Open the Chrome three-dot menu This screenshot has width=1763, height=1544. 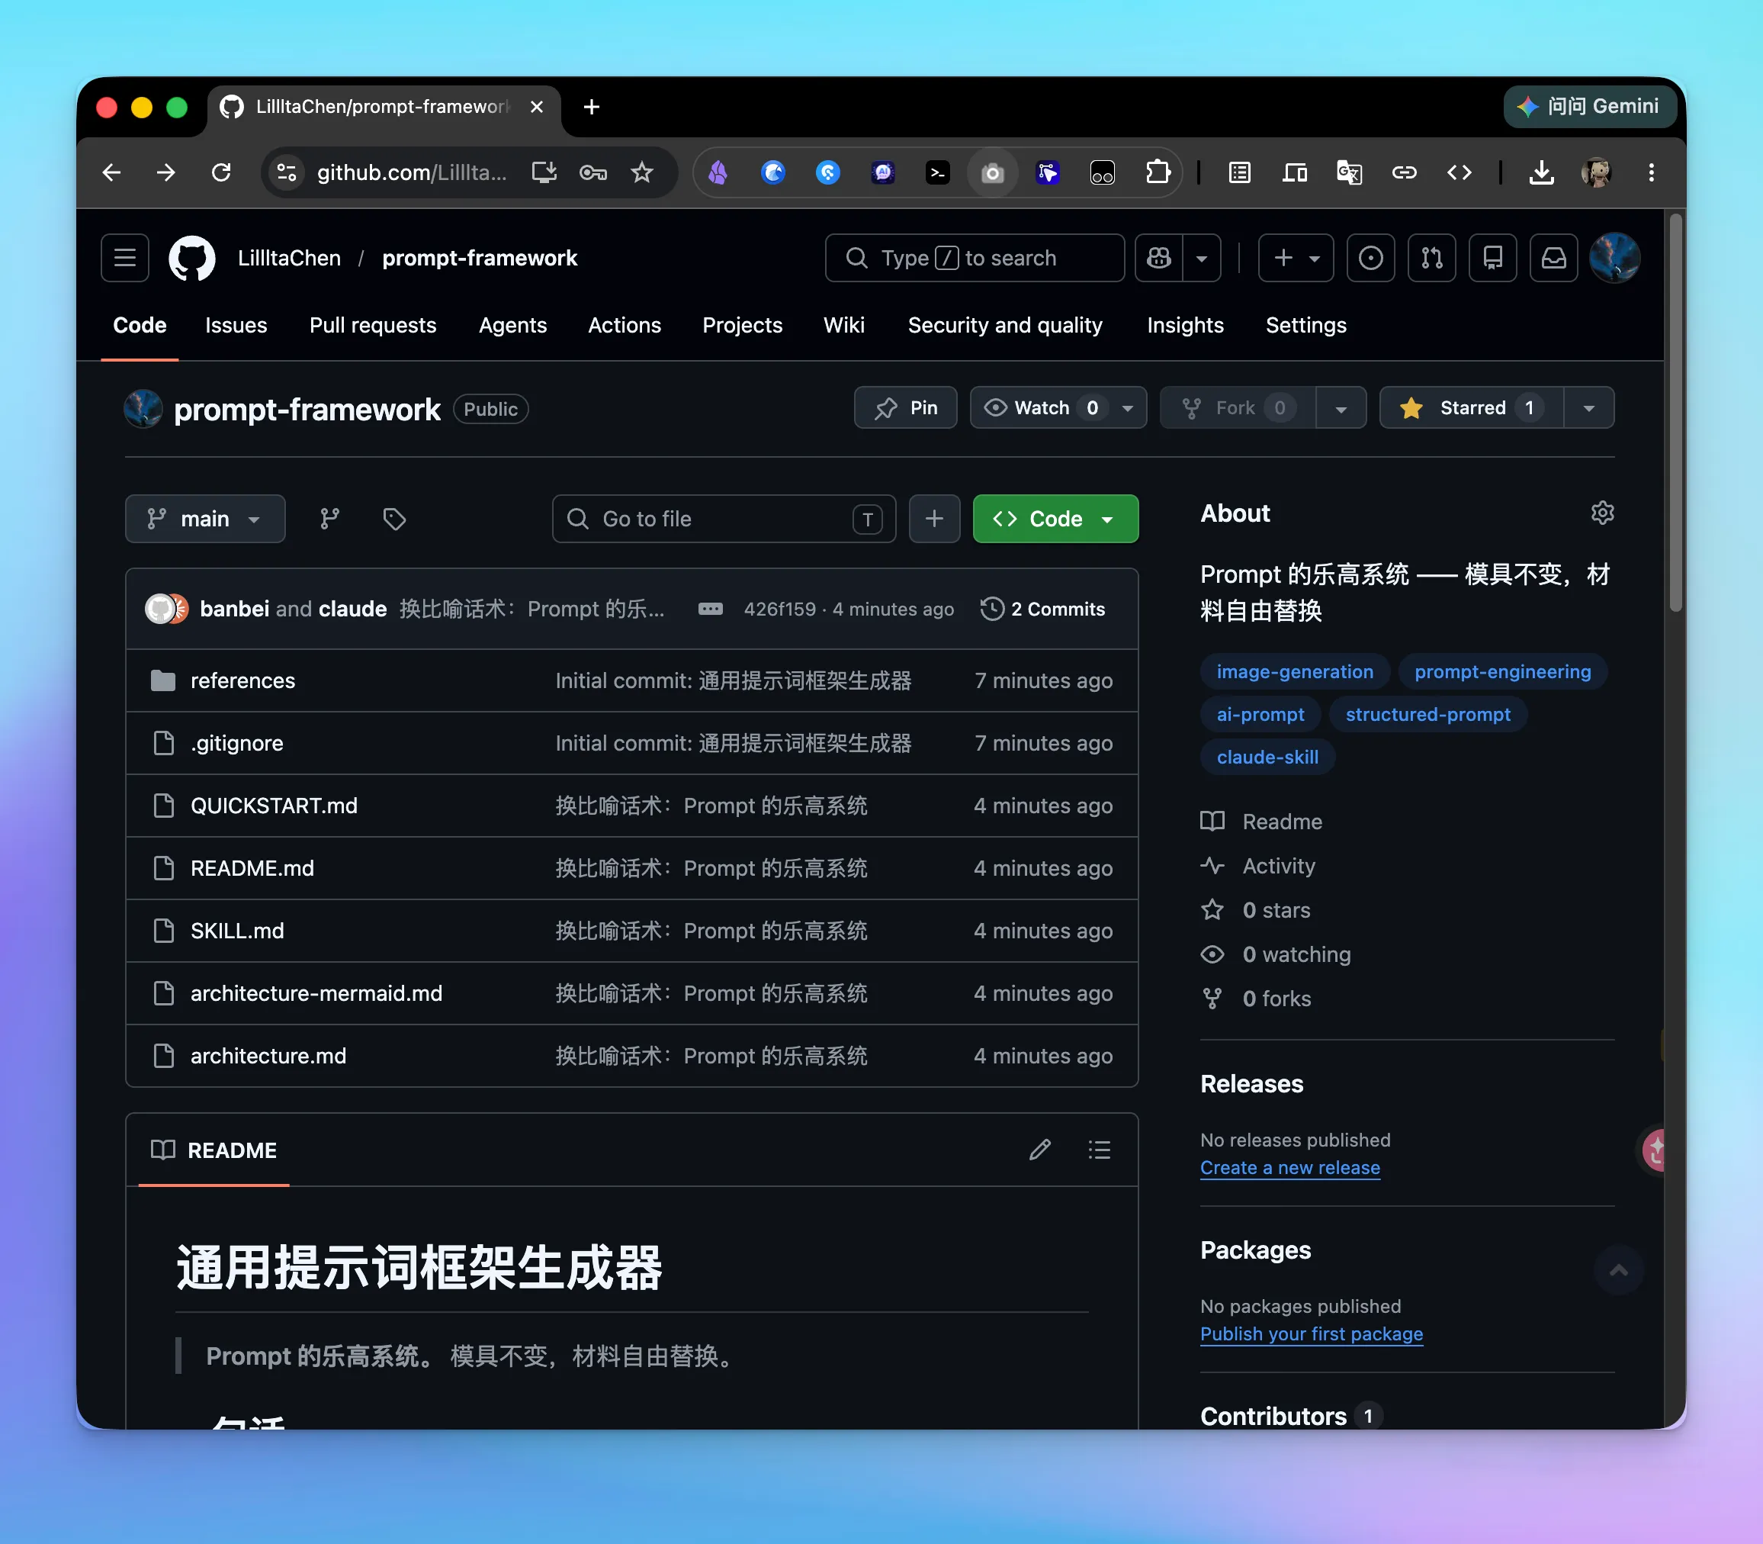point(1651,172)
